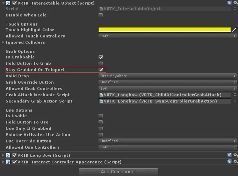Open Allowed Touch Controllers dropdown
Image resolution: width=238 pixels, height=176 pixels.
(x=167, y=36)
